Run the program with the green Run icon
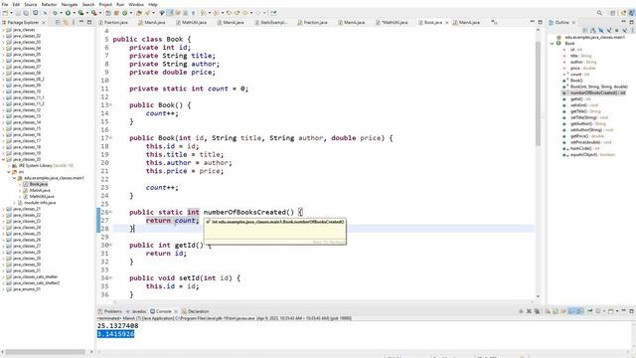 click(x=68, y=13)
